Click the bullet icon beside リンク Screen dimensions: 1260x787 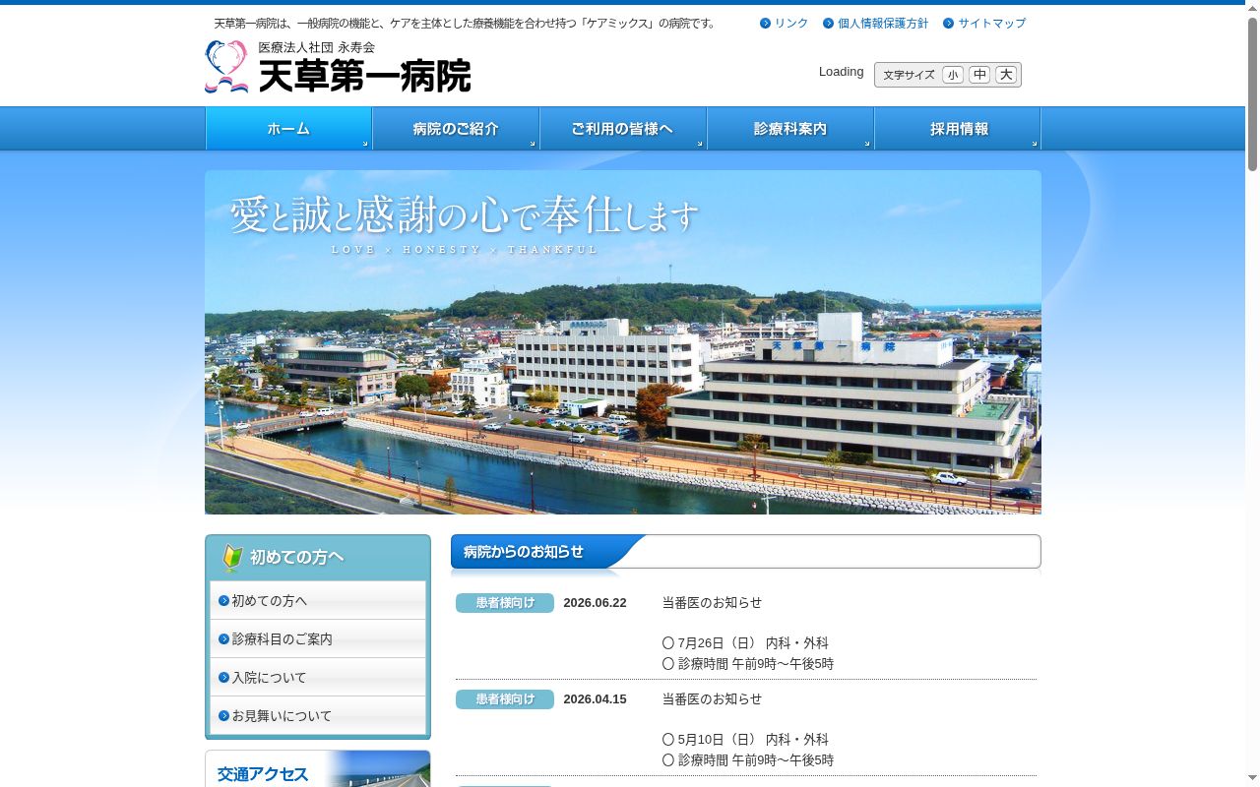(x=765, y=24)
